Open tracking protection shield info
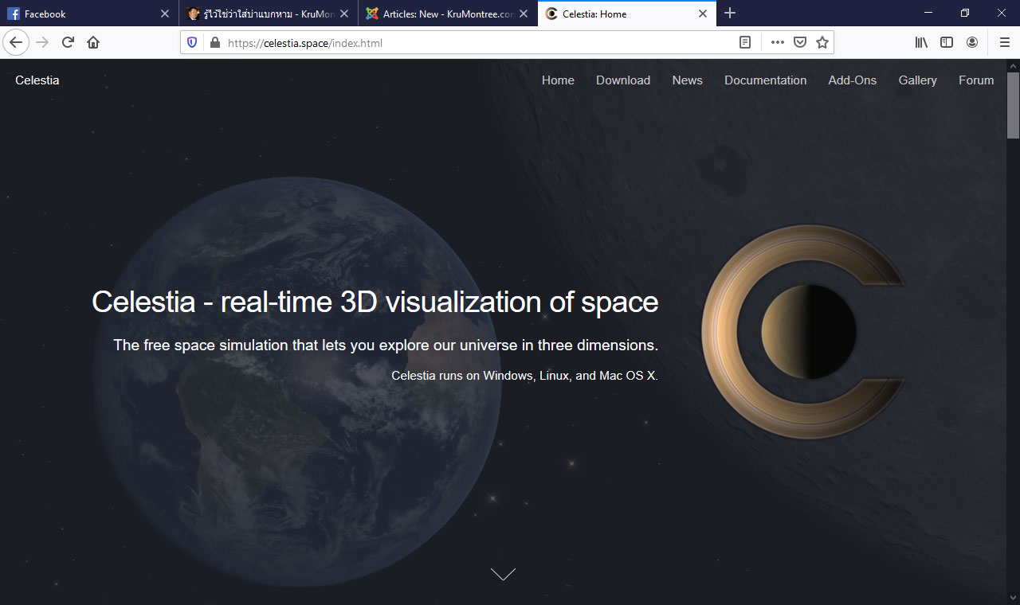 [x=192, y=43]
